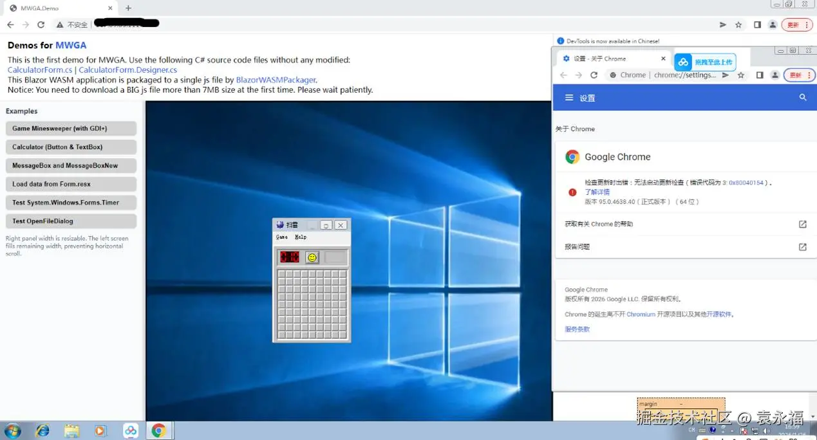Open the CalculatorForm.Designer.cs link

click(x=127, y=69)
